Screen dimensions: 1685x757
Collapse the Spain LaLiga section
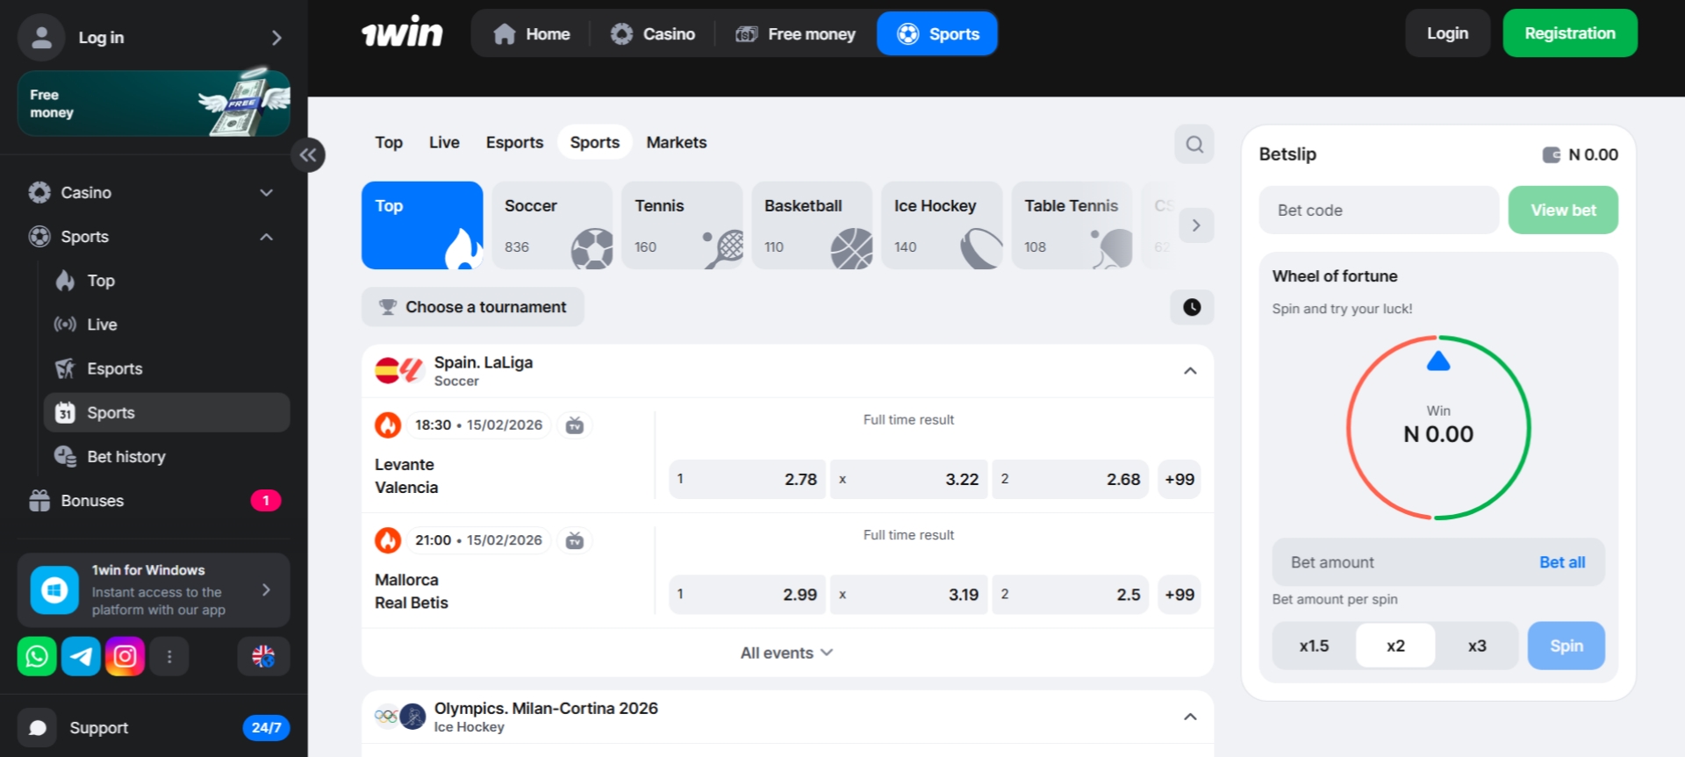pyautogui.click(x=1190, y=371)
